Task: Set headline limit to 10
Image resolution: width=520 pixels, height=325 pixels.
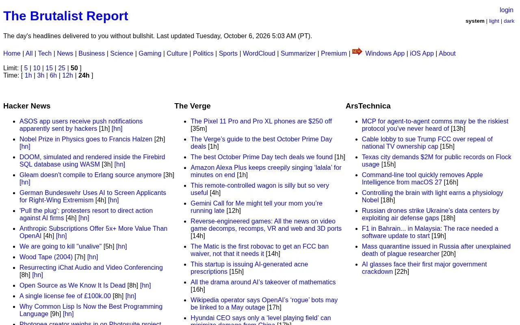Action: [x=37, y=68]
